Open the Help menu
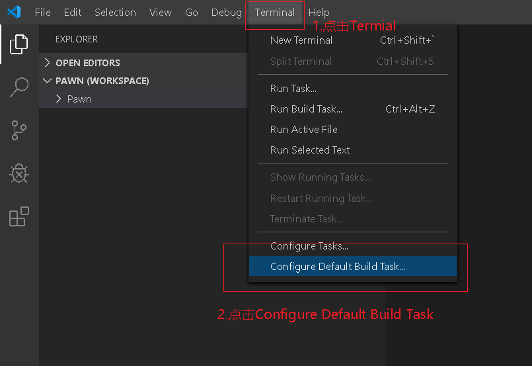 pos(319,13)
